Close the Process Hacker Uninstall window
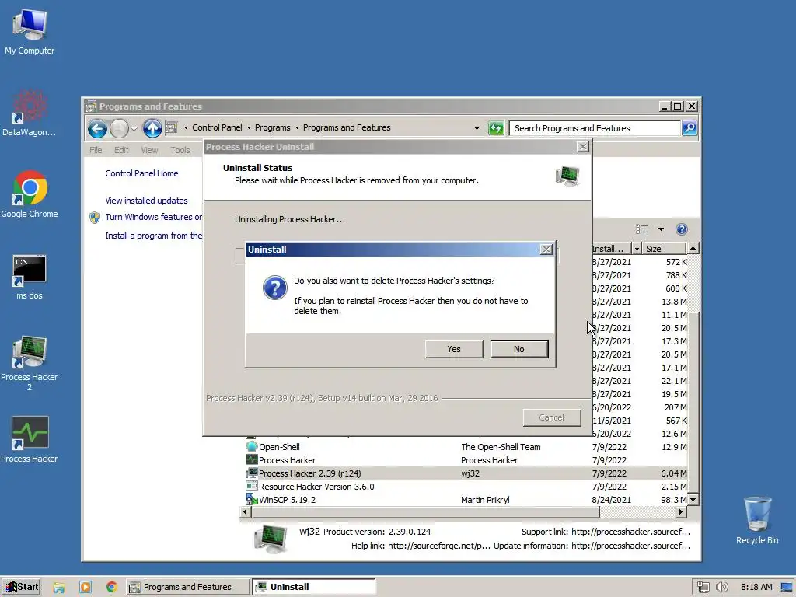 583,147
